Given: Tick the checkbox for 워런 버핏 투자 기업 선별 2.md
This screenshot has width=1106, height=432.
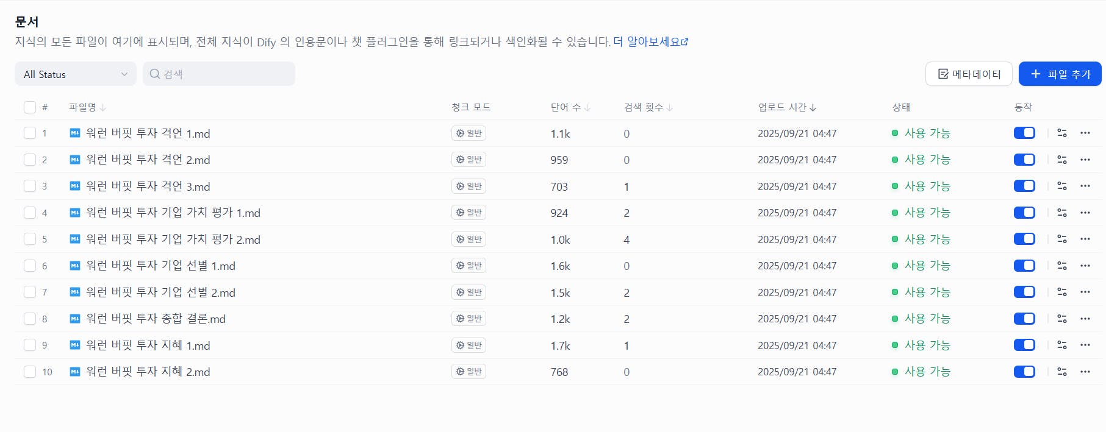Looking at the screenshot, I should pyautogui.click(x=30, y=292).
